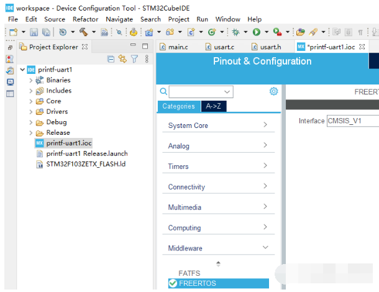
Task: Click the Save toolbar icon
Action: pos(34,32)
